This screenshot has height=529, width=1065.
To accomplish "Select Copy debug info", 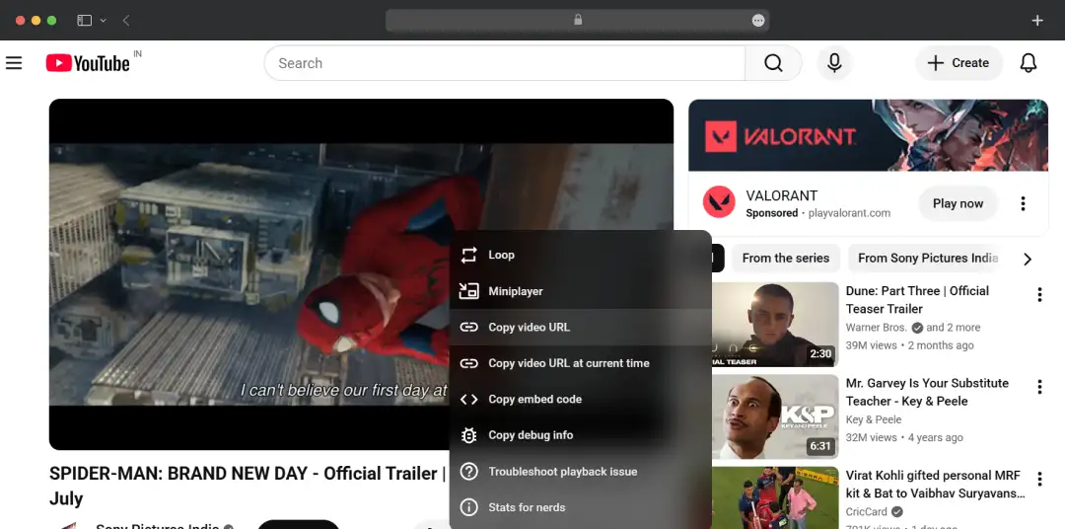I will [x=580, y=435].
